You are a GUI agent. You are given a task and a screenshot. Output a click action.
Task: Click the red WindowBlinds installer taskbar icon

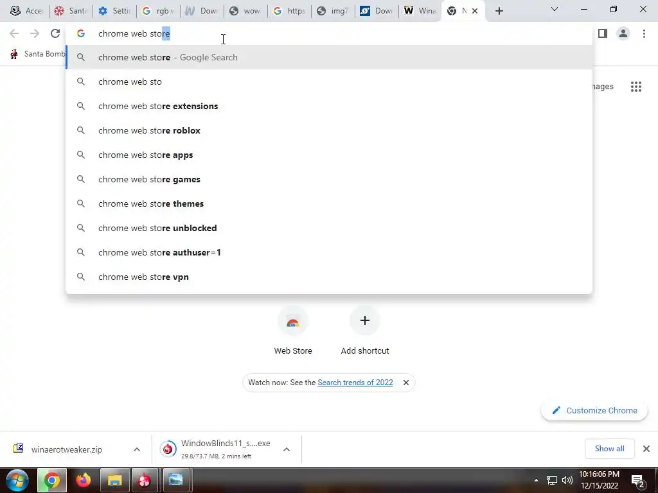[x=145, y=480]
